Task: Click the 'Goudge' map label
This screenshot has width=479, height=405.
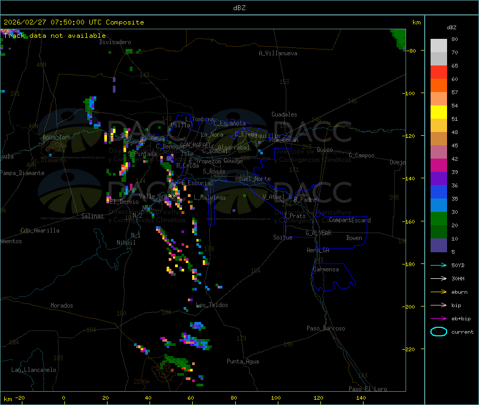Action: coord(233,161)
